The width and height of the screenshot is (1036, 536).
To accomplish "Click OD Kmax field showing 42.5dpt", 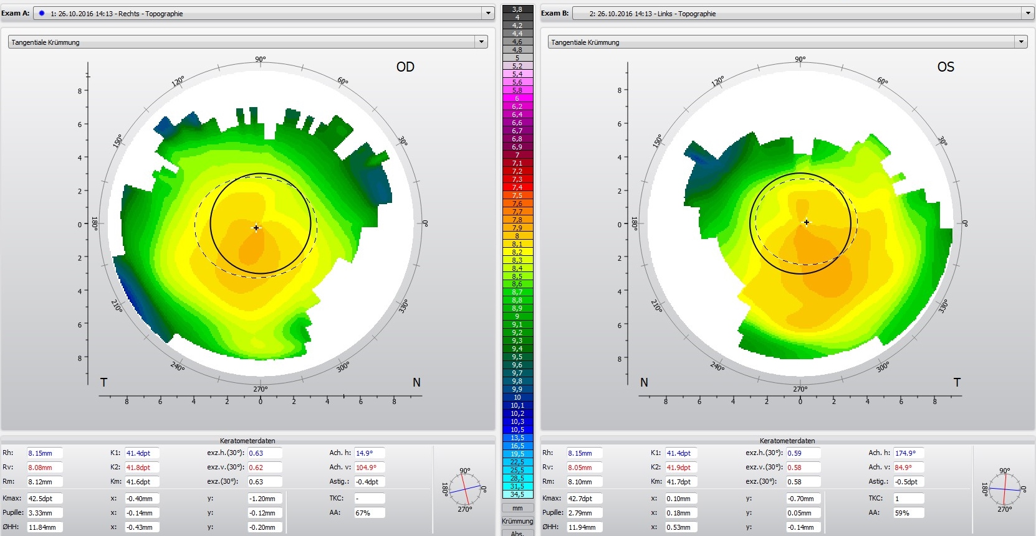I will click(x=44, y=499).
